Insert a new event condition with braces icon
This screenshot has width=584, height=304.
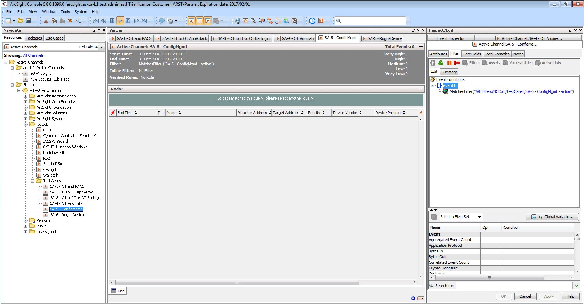coord(433,63)
